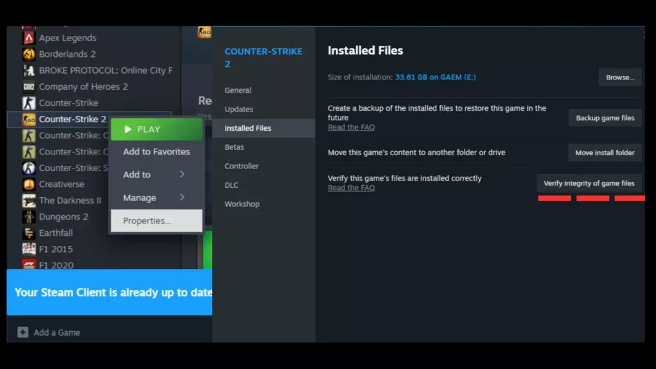Open Read the FAQ link under backup
This screenshot has width=656, height=369.
coord(351,127)
